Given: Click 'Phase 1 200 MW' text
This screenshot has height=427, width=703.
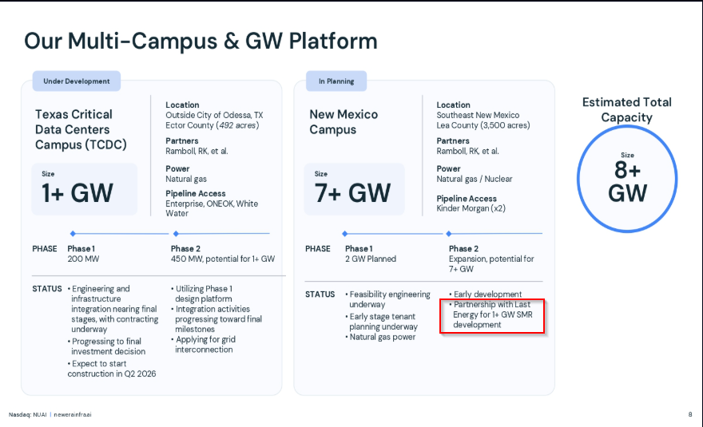Looking at the screenshot, I should click(x=83, y=254).
